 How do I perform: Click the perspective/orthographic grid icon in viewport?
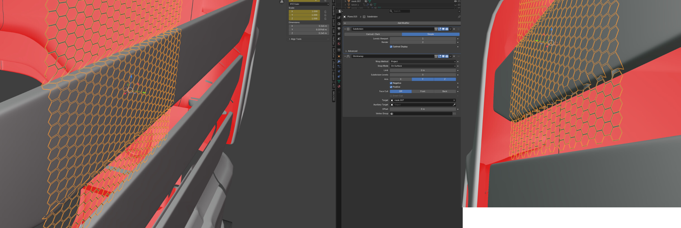[282, 2]
